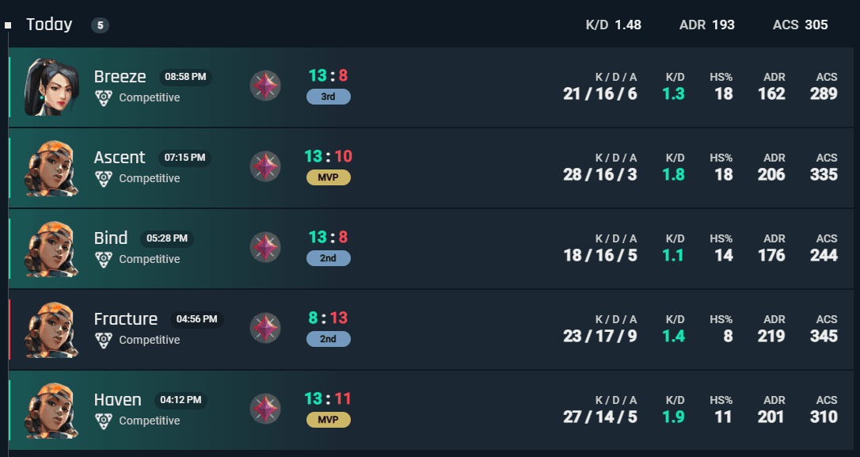
Task: Click the rank icon on the Breeze match
Action: pyautogui.click(x=265, y=86)
